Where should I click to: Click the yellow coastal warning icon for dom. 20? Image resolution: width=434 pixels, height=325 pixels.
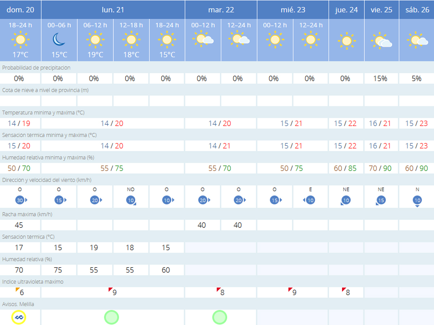(19, 317)
